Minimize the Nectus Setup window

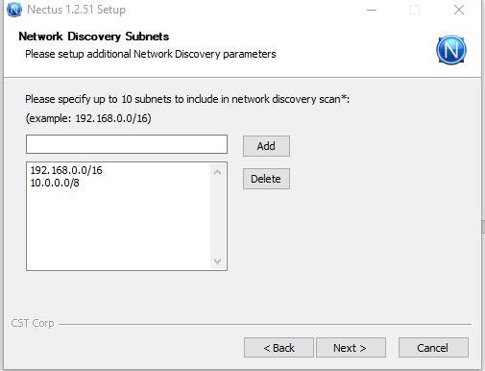(372, 10)
